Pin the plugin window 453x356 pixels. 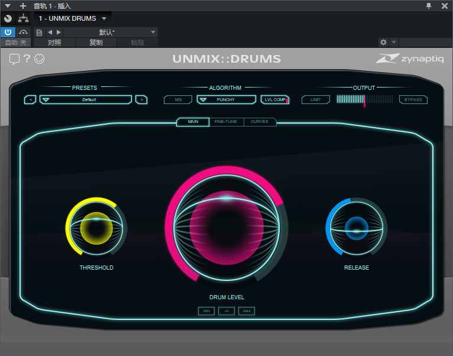(x=429, y=6)
